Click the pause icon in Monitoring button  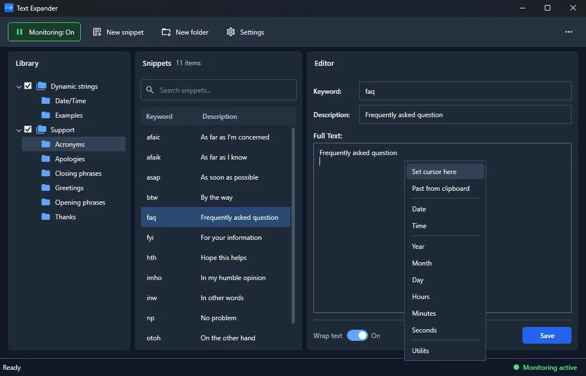pyautogui.click(x=20, y=32)
